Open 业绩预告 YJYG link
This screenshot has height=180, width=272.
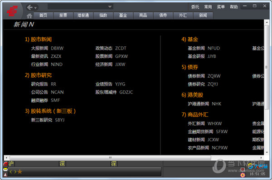click(110, 84)
